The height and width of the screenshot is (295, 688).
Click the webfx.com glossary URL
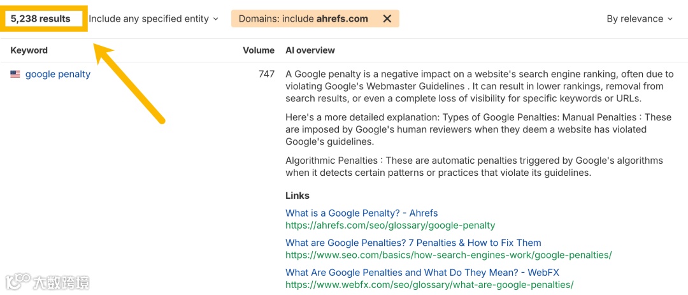coord(429,285)
